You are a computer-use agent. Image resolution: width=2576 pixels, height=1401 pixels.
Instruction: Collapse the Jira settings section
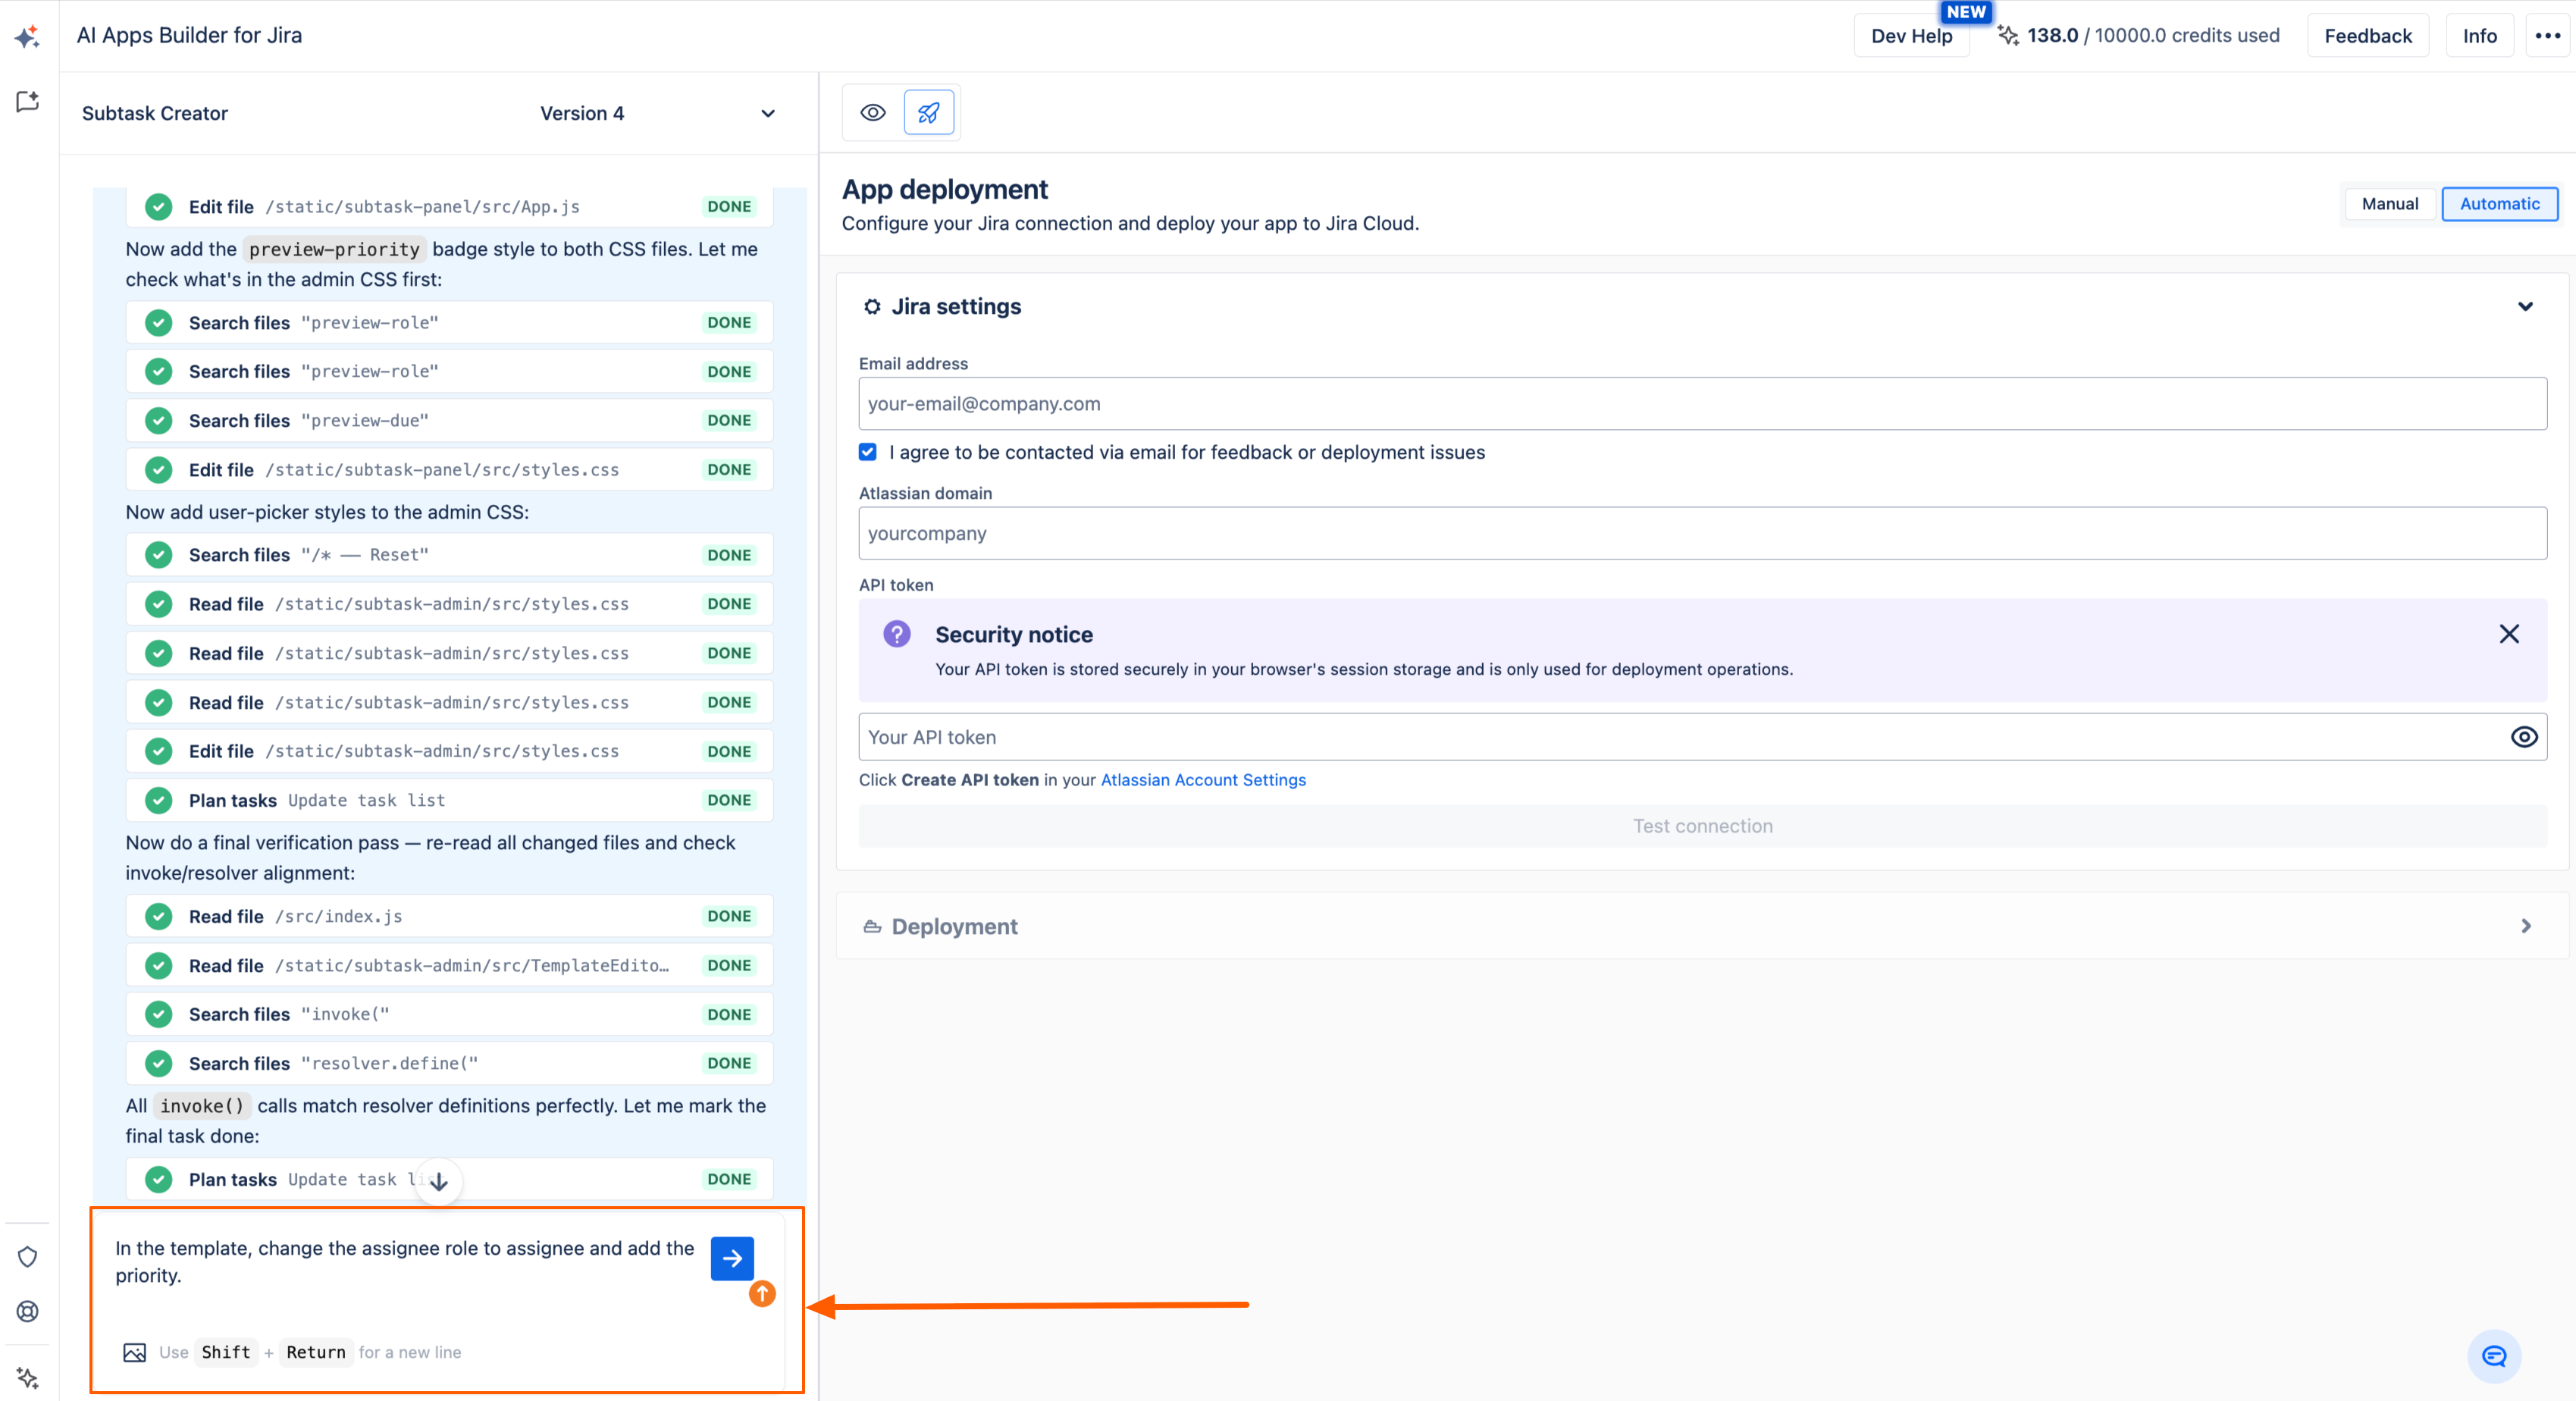[2525, 307]
